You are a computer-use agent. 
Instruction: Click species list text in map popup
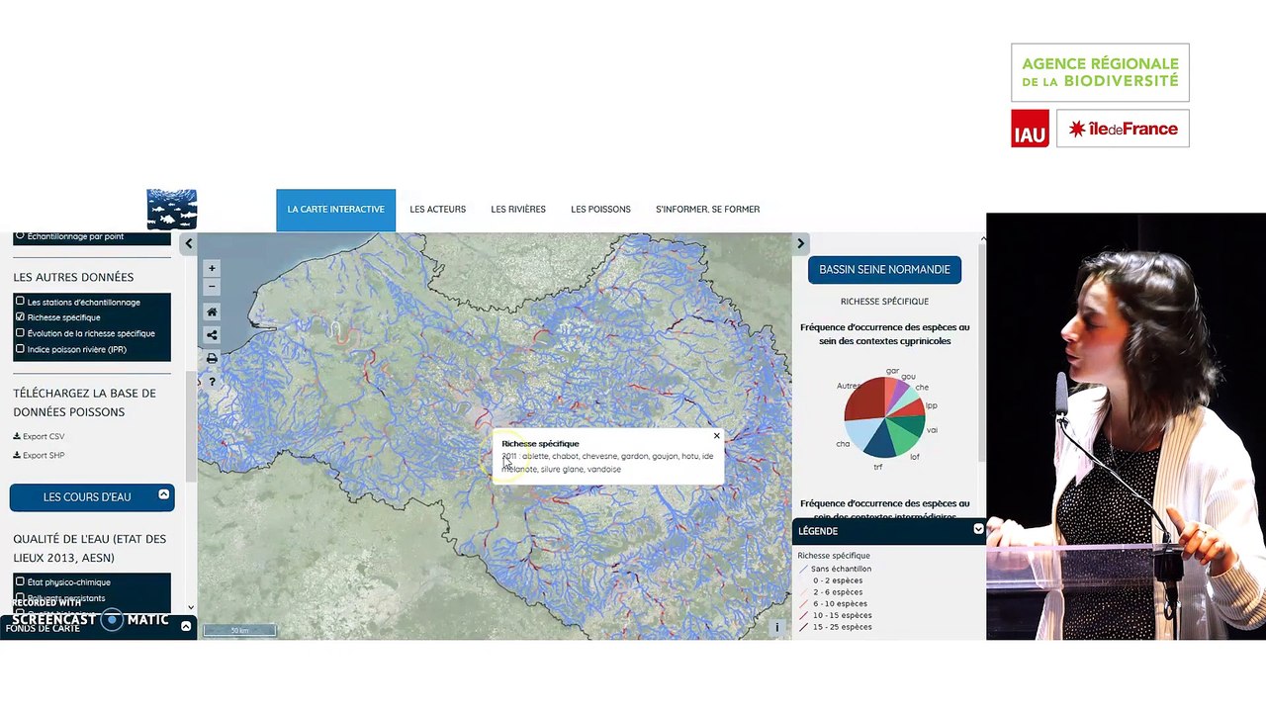click(x=607, y=463)
